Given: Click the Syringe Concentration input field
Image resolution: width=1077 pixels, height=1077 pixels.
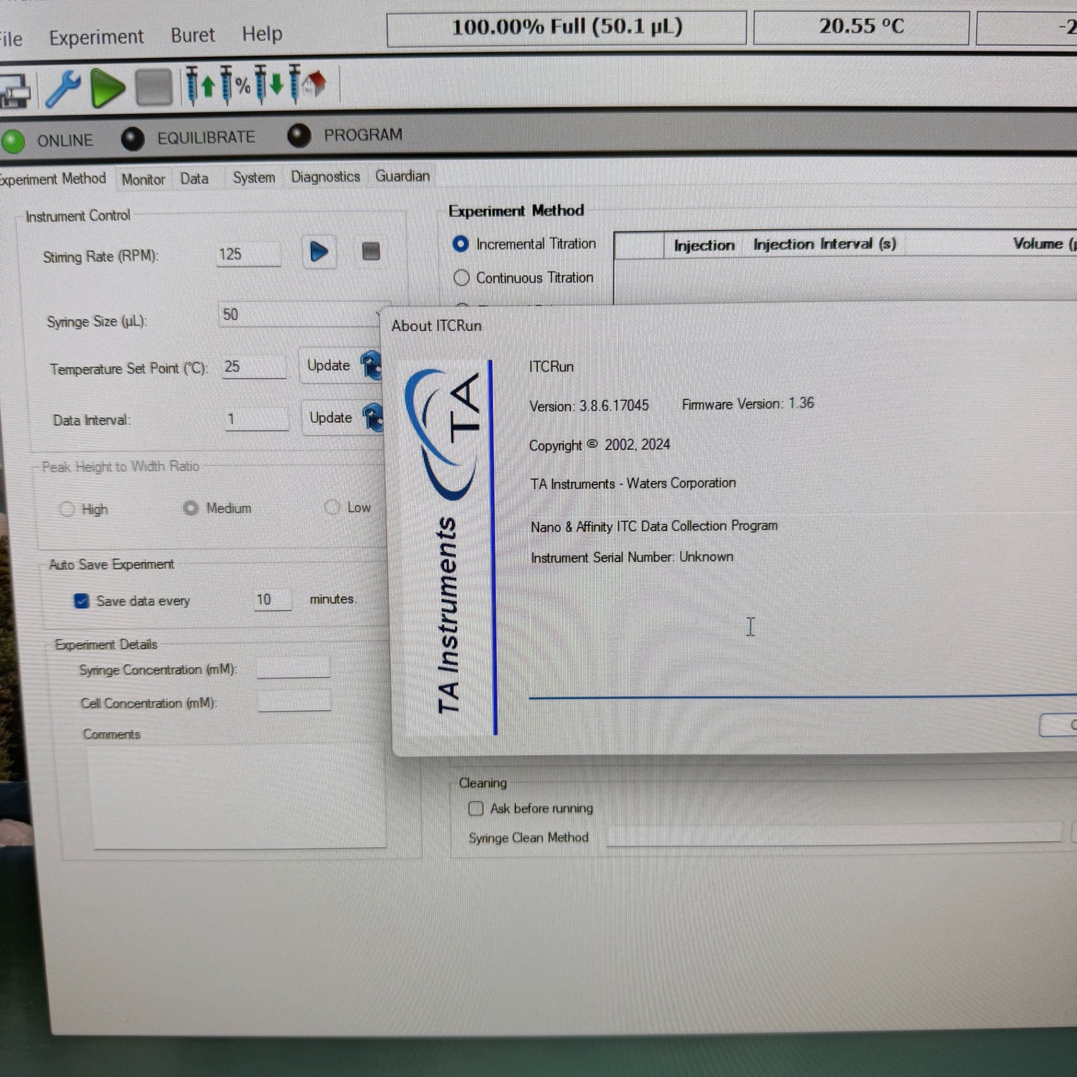Looking at the screenshot, I should click(x=294, y=667).
